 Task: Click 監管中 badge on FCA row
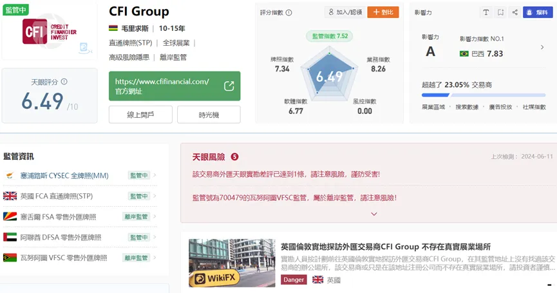point(139,196)
